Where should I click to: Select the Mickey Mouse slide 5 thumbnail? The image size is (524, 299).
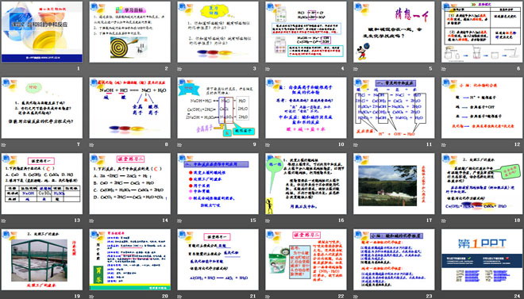(394, 32)
